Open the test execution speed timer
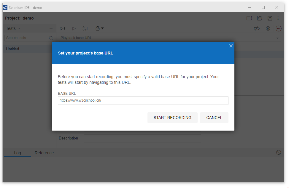Screen dimensions: 289x191 pyautogui.click(x=99, y=28)
